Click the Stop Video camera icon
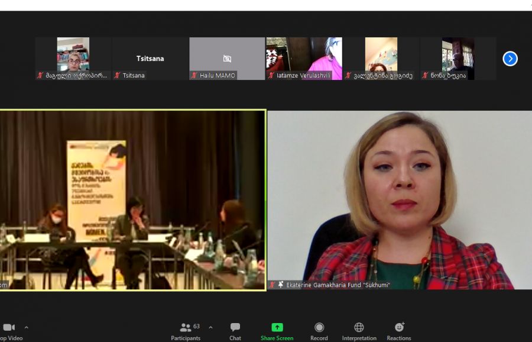The height and width of the screenshot is (342, 532). click(x=8, y=327)
